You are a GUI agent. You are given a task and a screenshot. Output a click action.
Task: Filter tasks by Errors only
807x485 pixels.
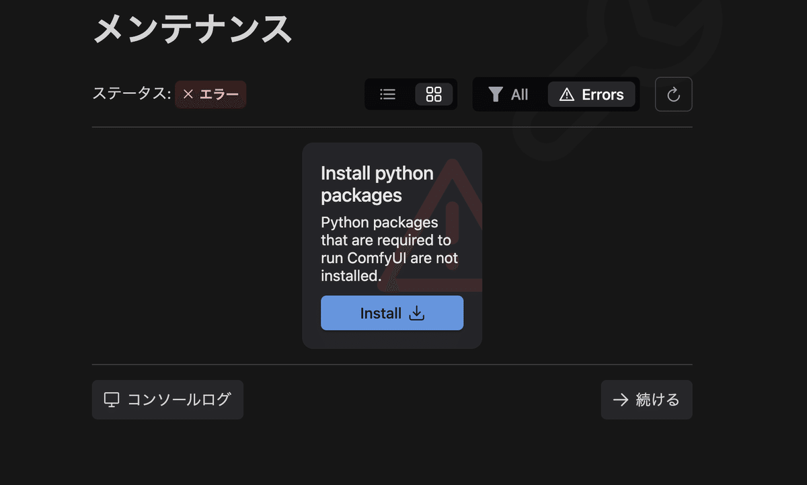point(592,95)
